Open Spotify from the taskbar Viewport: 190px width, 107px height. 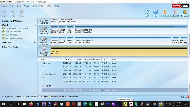coord(91,104)
